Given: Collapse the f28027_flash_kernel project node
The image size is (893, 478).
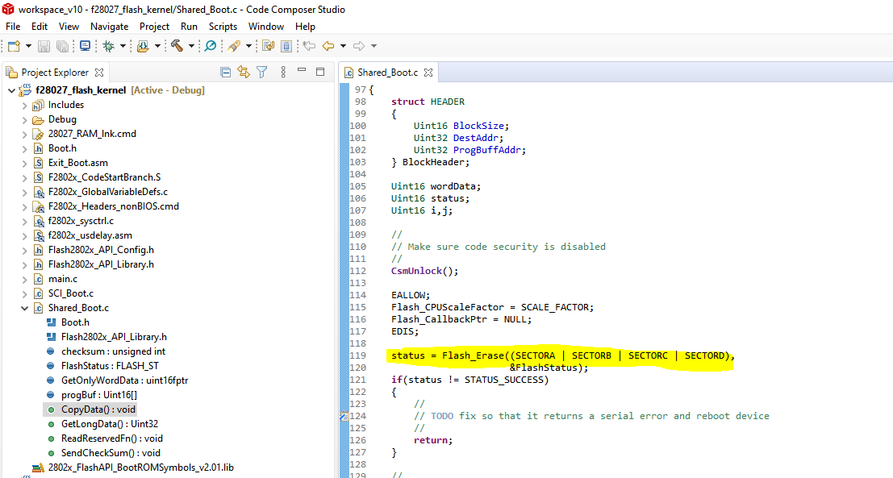Looking at the screenshot, I should coord(11,90).
